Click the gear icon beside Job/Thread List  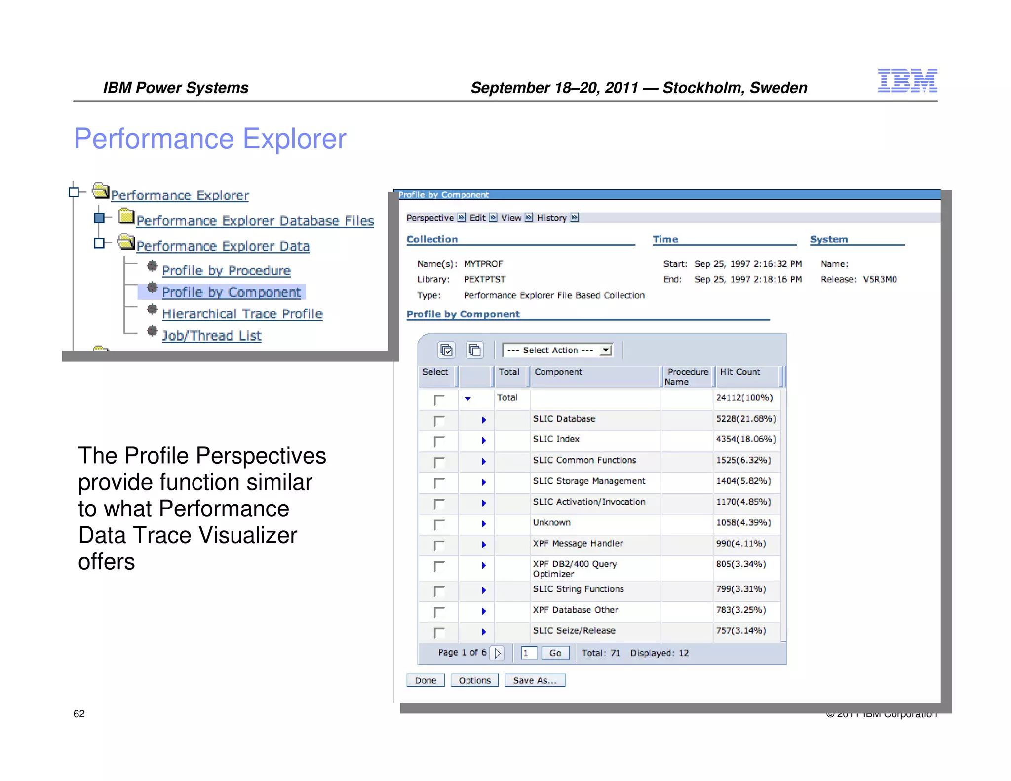point(152,331)
